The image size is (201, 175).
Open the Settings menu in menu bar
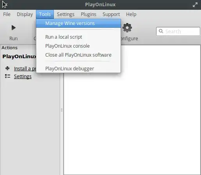tap(66, 14)
